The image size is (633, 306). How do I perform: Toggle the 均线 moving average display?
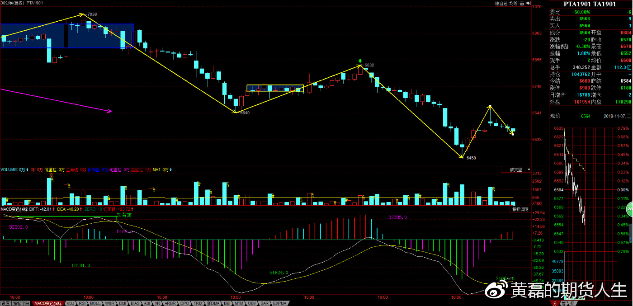click(513, 3)
